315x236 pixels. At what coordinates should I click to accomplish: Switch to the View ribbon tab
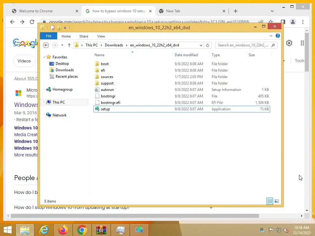pos(101,36)
